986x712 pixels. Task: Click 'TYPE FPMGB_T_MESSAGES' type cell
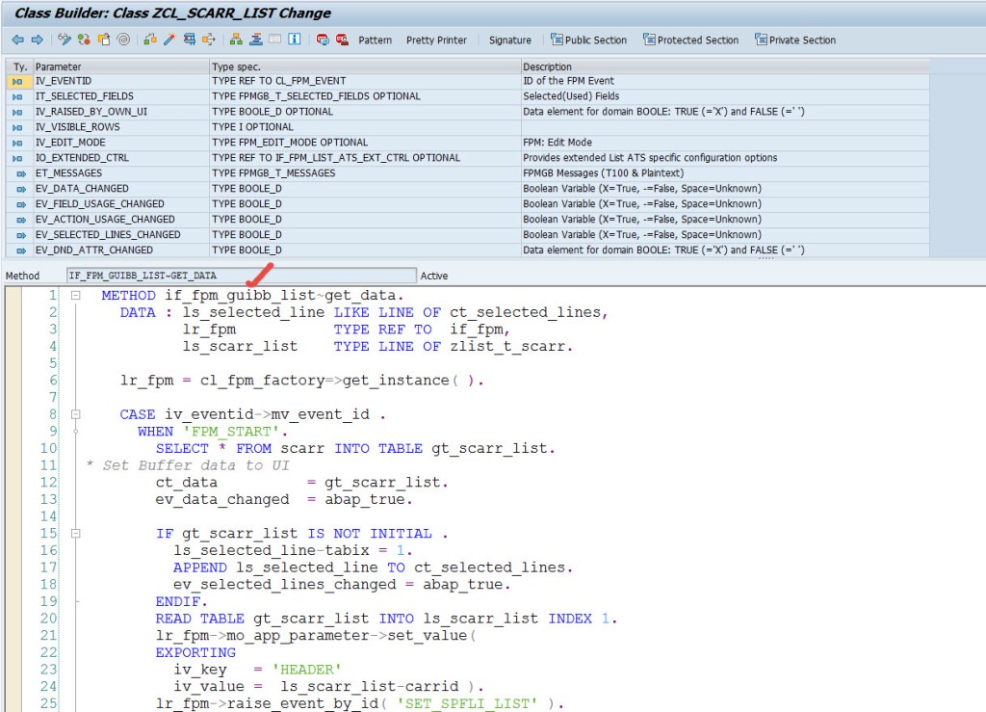365,173
